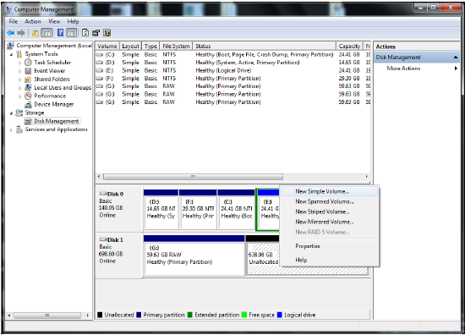Image resolution: width=465 pixels, height=335 pixels.
Task: Select the G: 59.63 GB RAW partition on Disk 1
Action: click(x=194, y=258)
